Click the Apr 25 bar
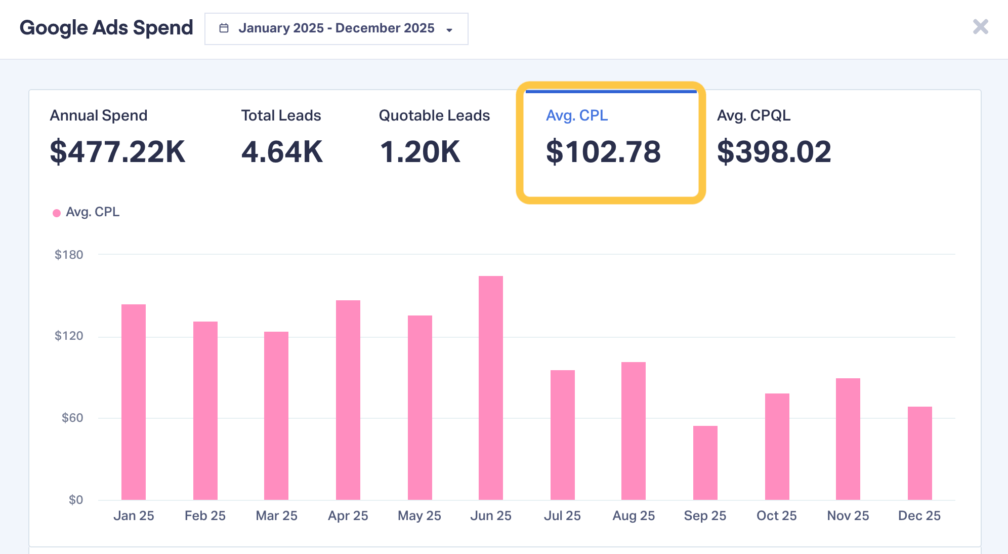 pos(348,400)
